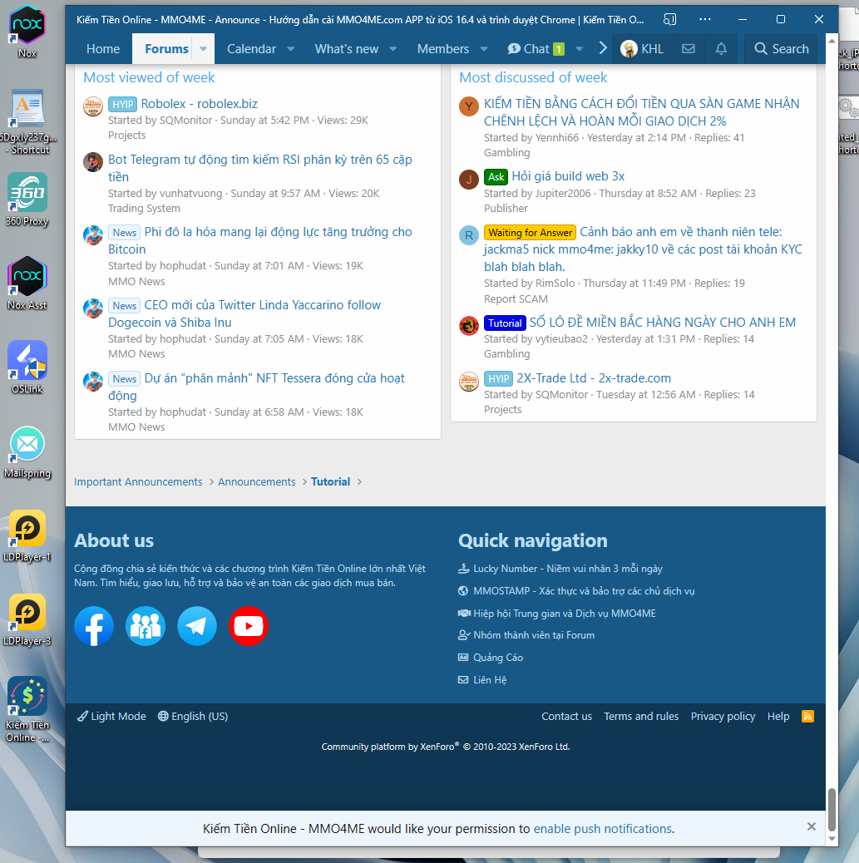Open the YouTube channel icon

point(249,626)
